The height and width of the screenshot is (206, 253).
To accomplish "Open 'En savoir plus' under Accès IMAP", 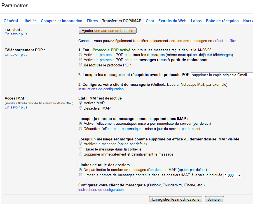I will click(16, 107).
